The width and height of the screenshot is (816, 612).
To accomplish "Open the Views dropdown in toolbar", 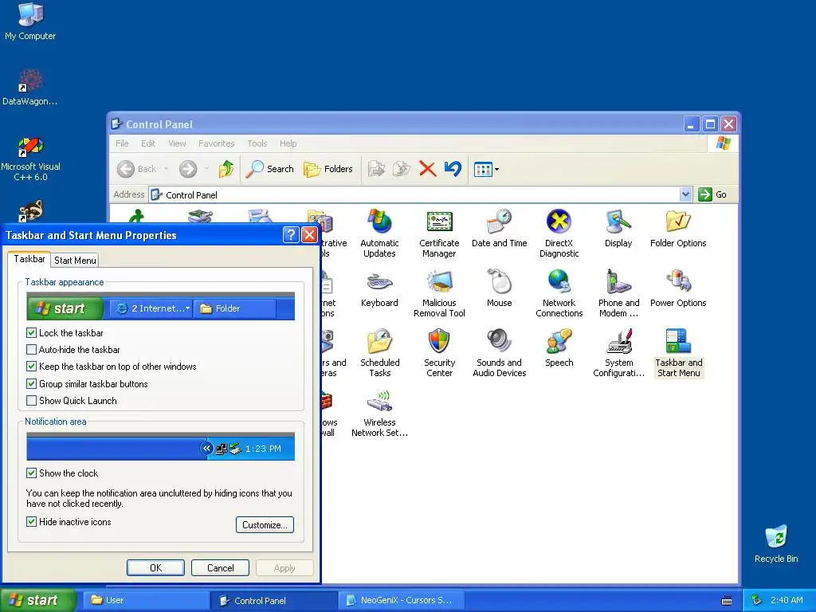I will (486, 169).
